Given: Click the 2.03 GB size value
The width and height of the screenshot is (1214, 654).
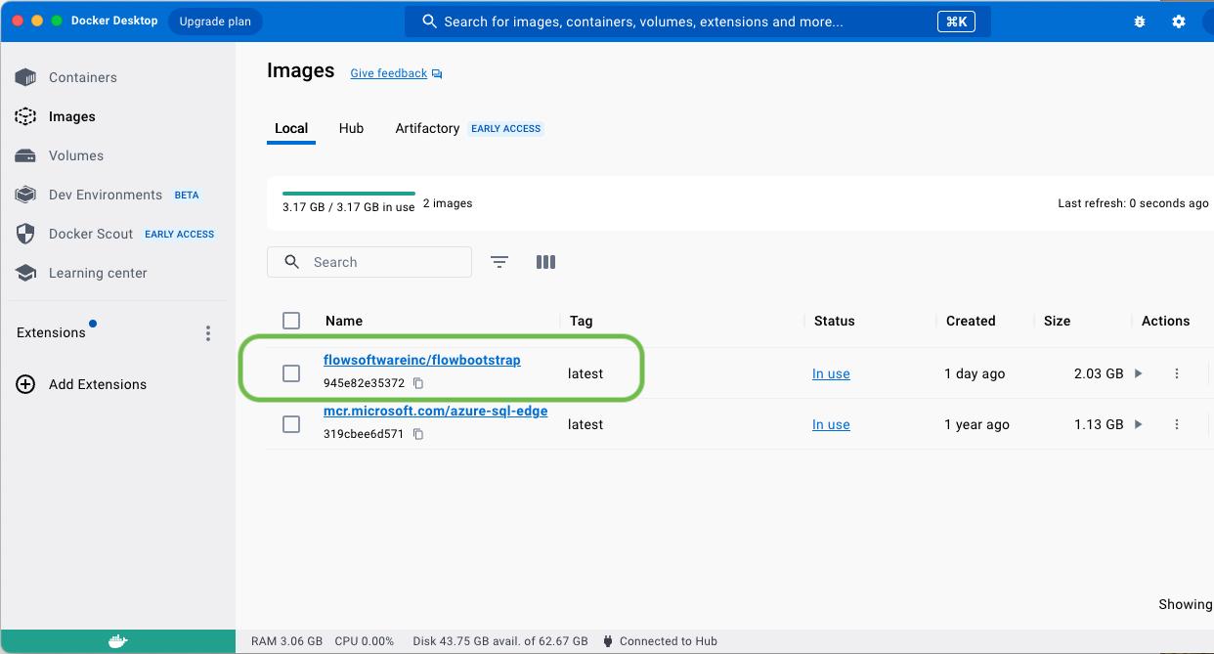Looking at the screenshot, I should pos(1099,373).
